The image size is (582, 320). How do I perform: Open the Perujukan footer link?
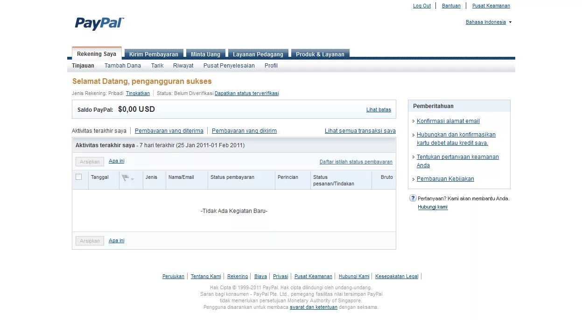click(173, 276)
